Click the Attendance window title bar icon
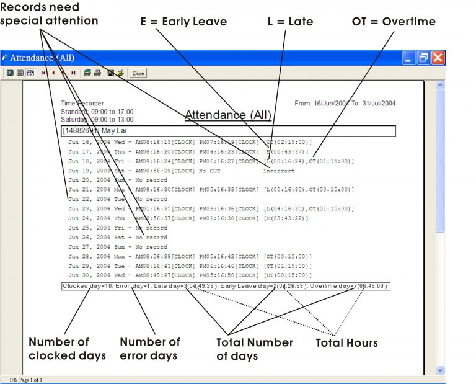Screen dimensions: 476x384 tap(6, 58)
